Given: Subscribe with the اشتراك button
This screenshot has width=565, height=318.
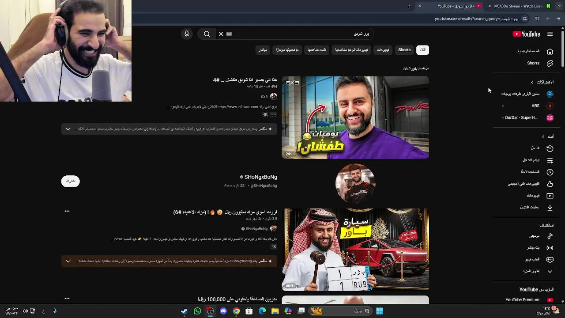Looking at the screenshot, I should [x=70, y=181].
